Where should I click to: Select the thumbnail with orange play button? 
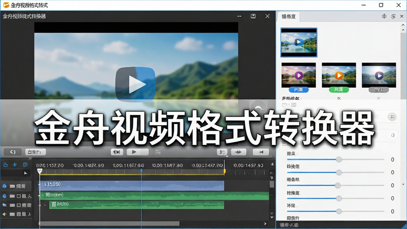(339, 75)
